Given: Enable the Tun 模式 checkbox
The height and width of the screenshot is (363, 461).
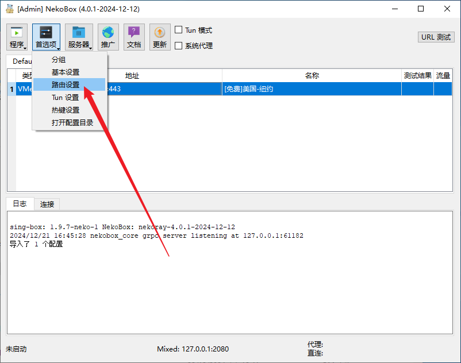Looking at the screenshot, I should (178, 30).
